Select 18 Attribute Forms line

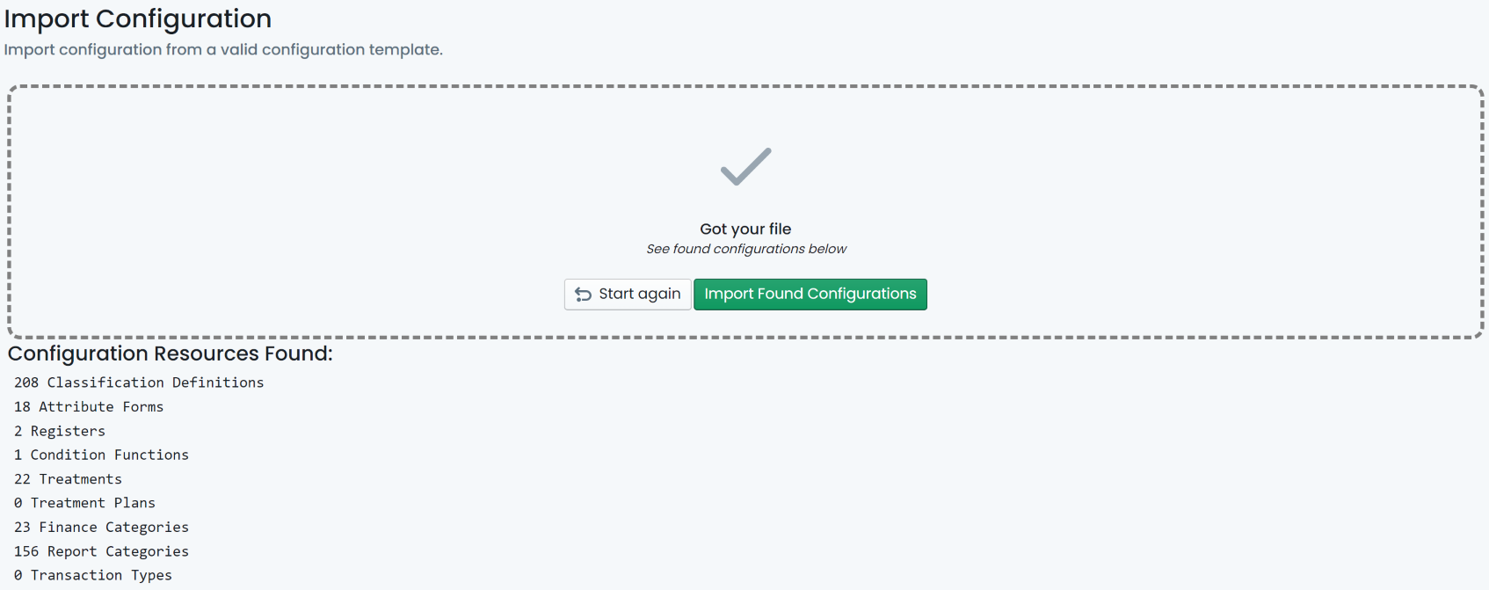point(89,406)
